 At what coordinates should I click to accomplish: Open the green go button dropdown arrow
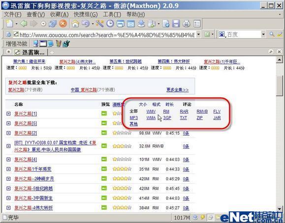212,34
